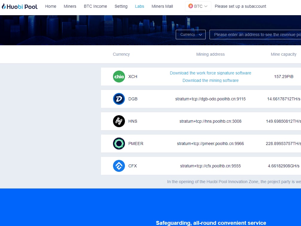Download the work force signature software
Screen dimensions: 301x226
210,73
